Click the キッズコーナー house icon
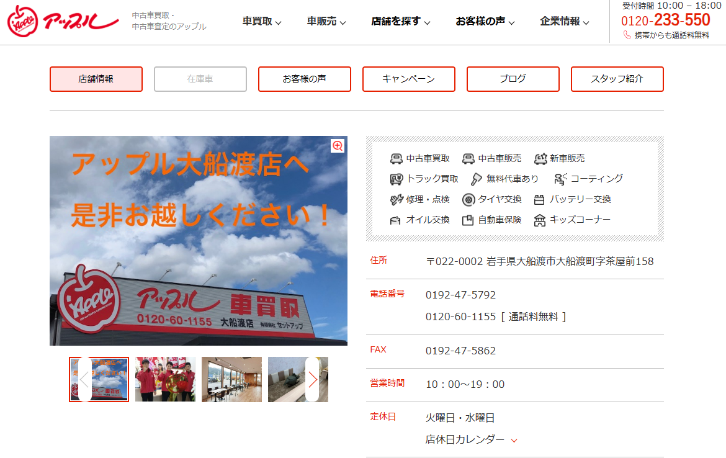The width and height of the screenshot is (726, 458). [x=539, y=220]
